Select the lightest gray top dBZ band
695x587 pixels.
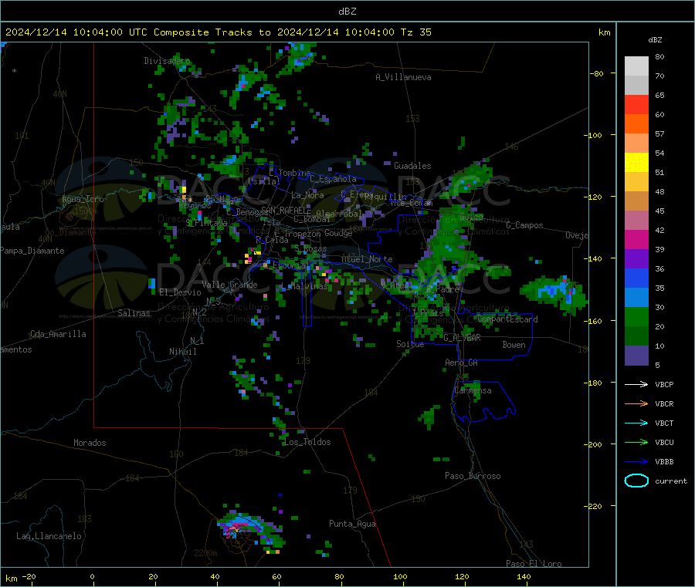pyautogui.click(x=636, y=66)
